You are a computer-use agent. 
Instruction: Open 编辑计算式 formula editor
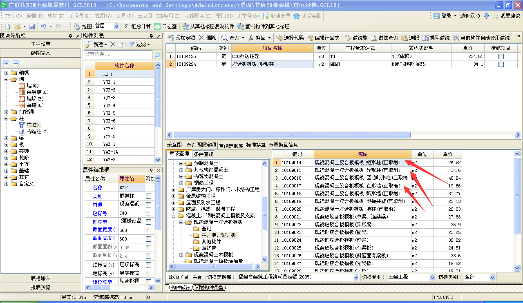point(323,38)
